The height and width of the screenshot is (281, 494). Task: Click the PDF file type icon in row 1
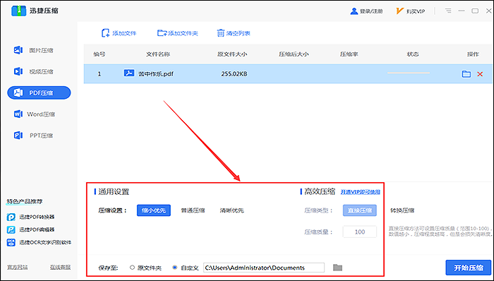coord(128,73)
